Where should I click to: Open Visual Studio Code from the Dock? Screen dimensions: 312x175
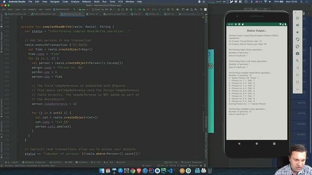[170, 171]
